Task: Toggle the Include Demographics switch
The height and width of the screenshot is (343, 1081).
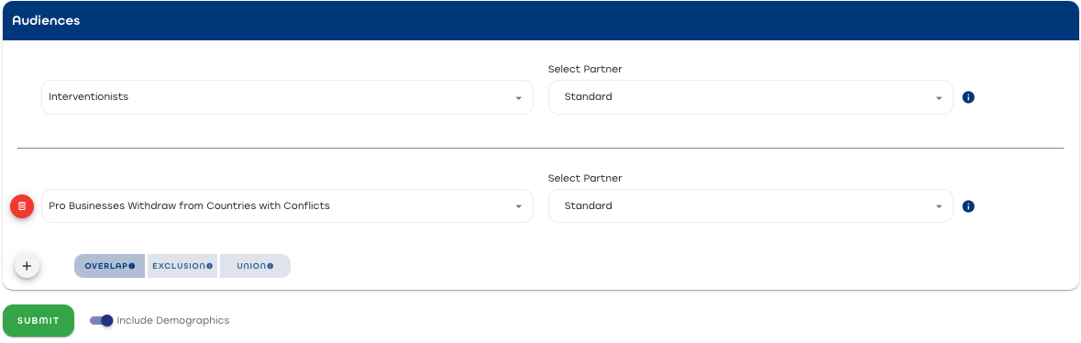Action: (102, 320)
